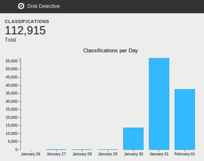
Task: Click the February 01 axis label
Action: 184,154
